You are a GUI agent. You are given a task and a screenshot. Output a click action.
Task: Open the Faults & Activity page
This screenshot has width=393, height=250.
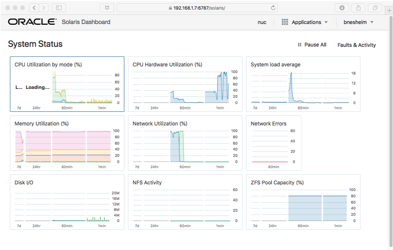click(x=357, y=45)
